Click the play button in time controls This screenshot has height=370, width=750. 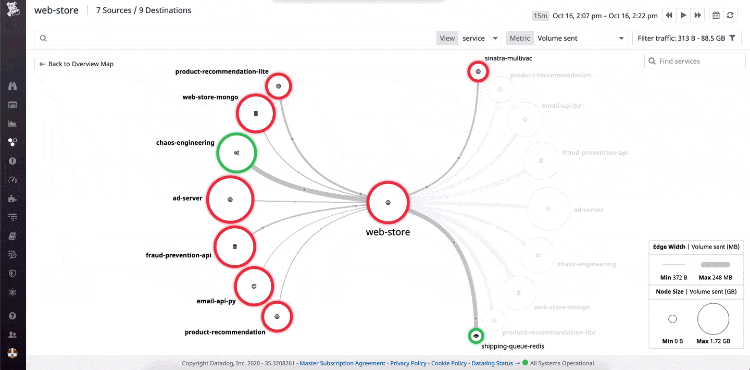(683, 16)
